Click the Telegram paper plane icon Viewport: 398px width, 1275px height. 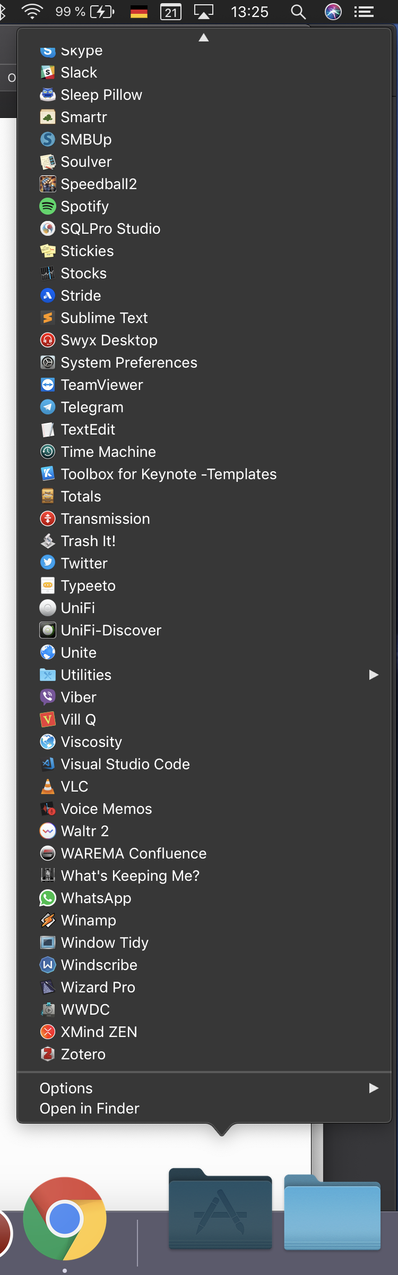(48, 407)
